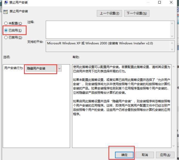Click the 支持的平台 box scroll up arrow
Viewport: 179px width, 160px height.
(172, 43)
